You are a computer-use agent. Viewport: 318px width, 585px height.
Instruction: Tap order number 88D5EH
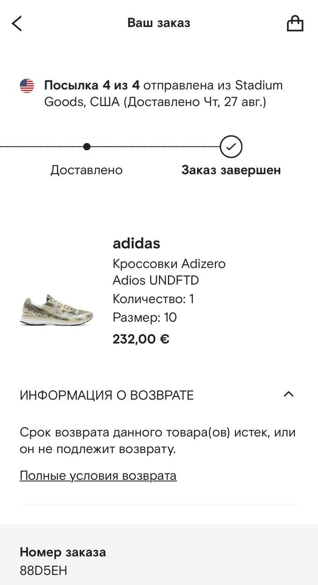(x=43, y=571)
